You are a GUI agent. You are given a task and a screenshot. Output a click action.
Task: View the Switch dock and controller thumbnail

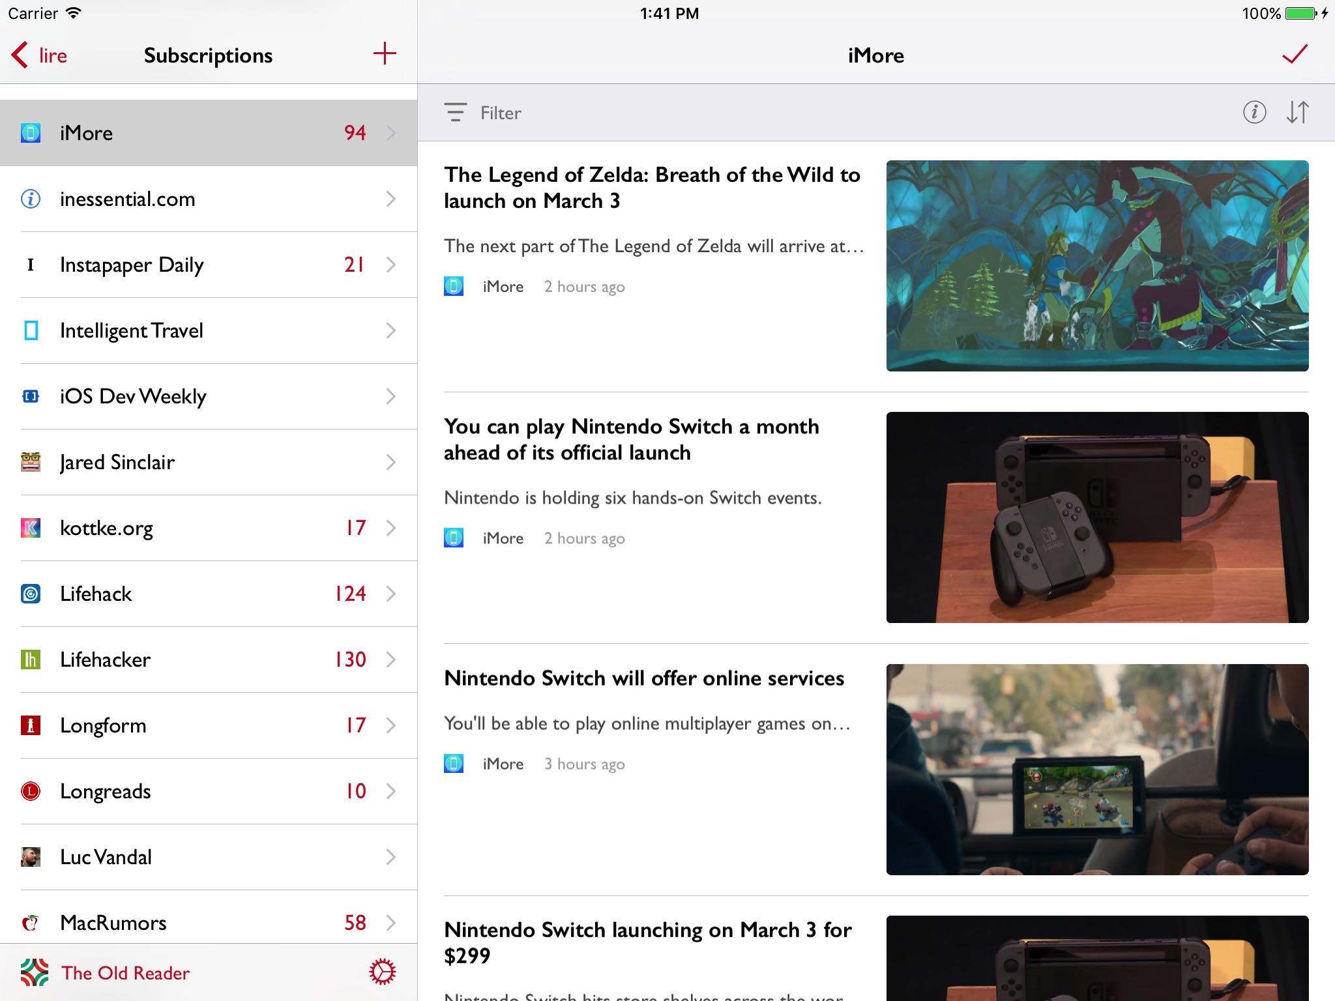point(1097,517)
